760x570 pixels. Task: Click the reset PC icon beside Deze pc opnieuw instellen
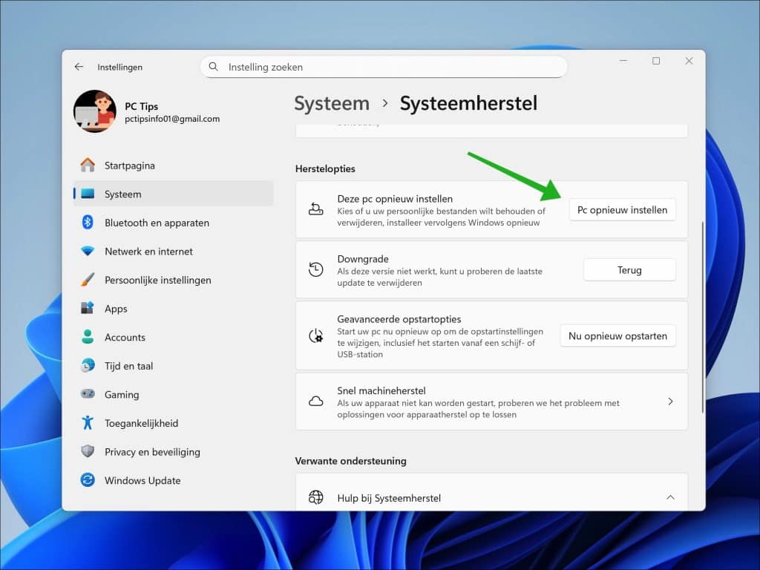(x=316, y=209)
